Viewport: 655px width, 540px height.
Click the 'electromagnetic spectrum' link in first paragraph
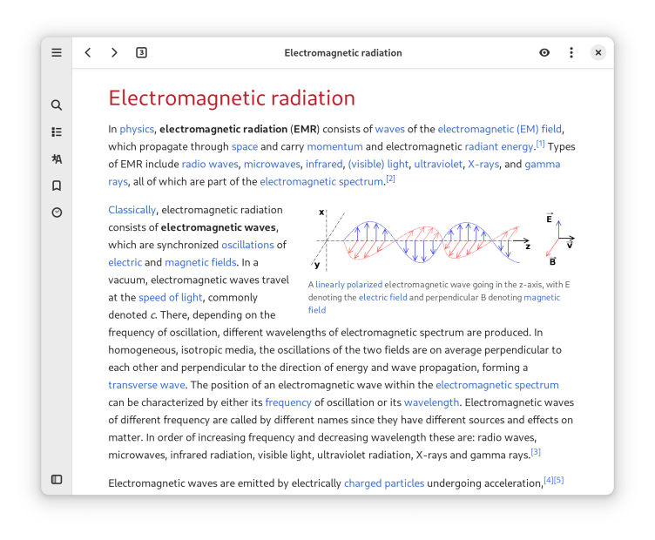pyautogui.click(x=321, y=181)
